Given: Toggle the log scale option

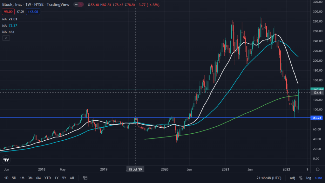Looking at the screenshot, I should tap(308, 178).
